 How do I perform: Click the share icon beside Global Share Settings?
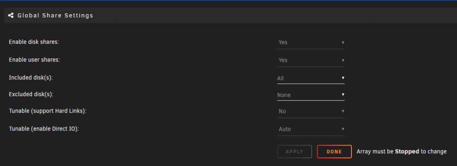[11, 16]
